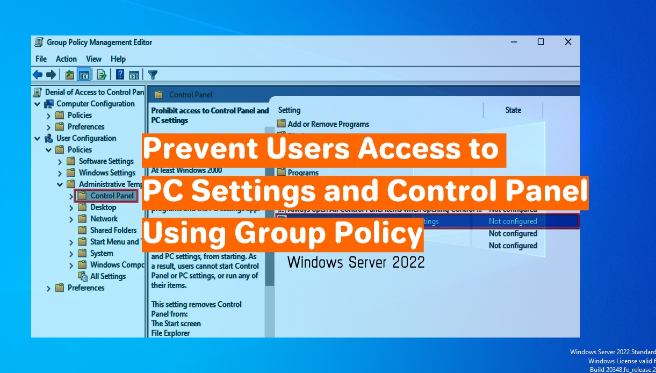Collapse the Computer Configuration node
This screenshot has height=373, width=656.
click(x=37, y=104)
